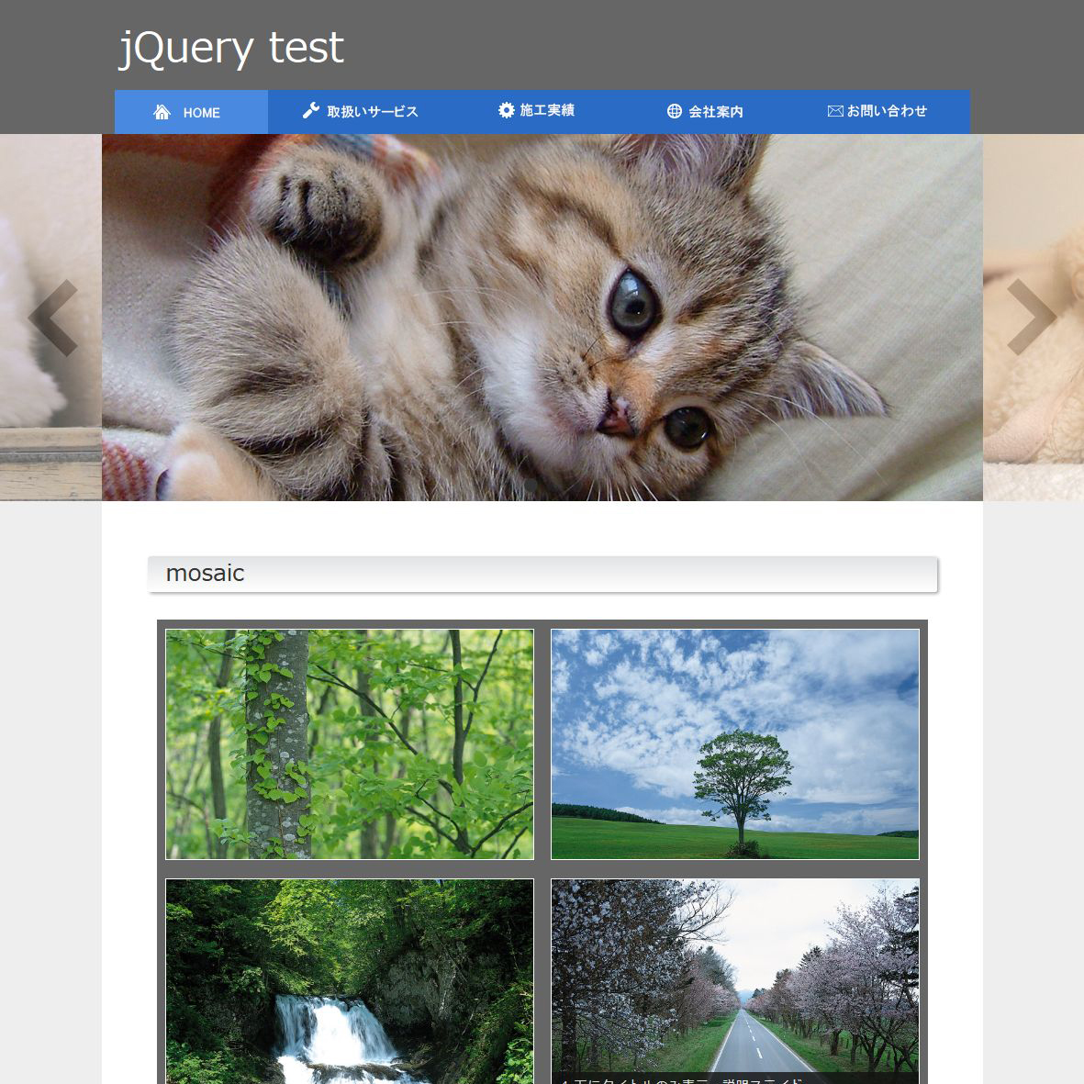Advance the slider with the right arrow
The image size is (1084, 1084).
point(1032,318)
